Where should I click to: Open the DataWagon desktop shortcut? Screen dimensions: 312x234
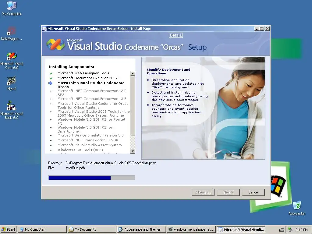point(12,34)
